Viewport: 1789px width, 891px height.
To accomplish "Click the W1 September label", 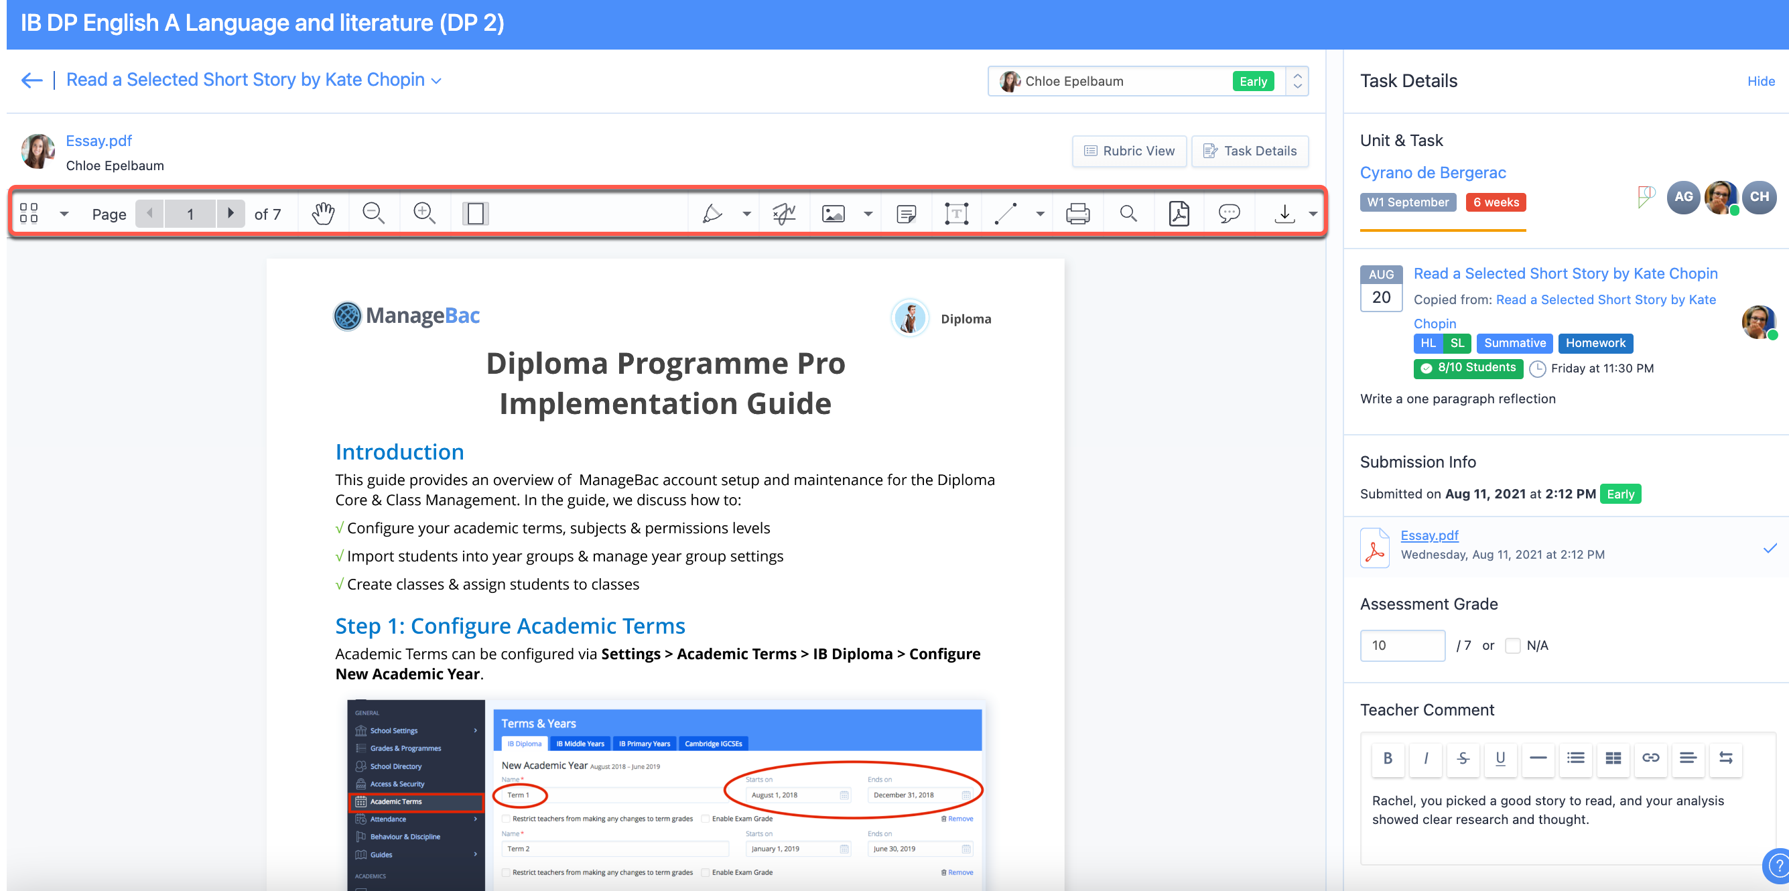I will coord(1407,202).
